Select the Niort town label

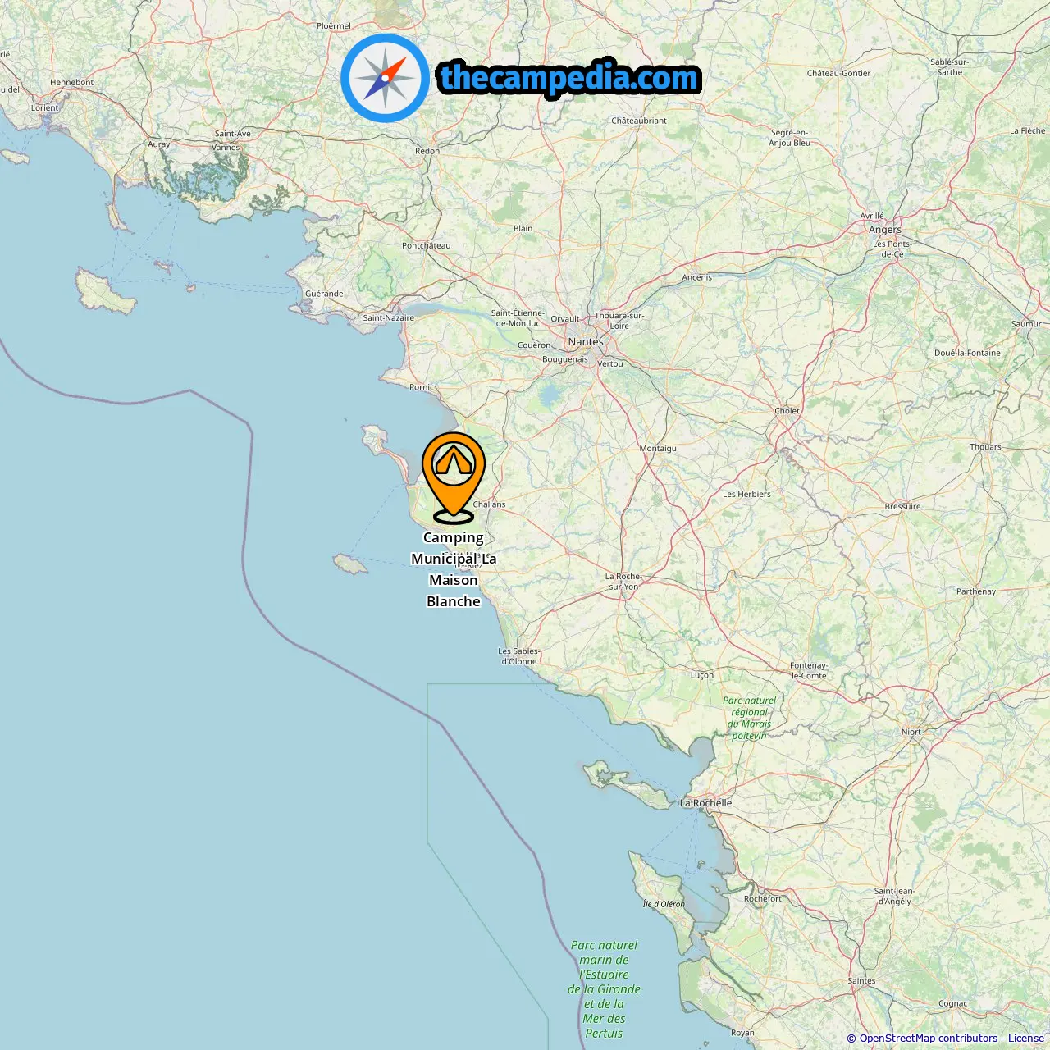point(911,732)
